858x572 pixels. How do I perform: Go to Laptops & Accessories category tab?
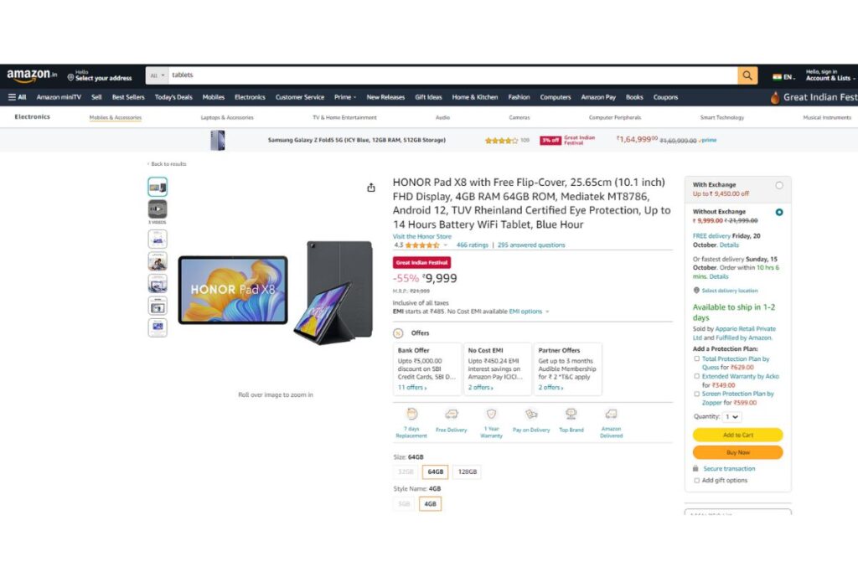click(227, 117)
